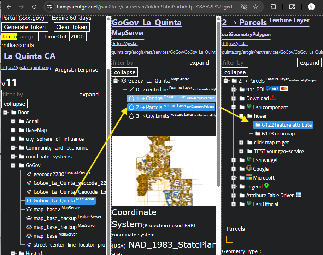Expand the Aerial folder node
The image size is (323, 255).
[13, 121]
